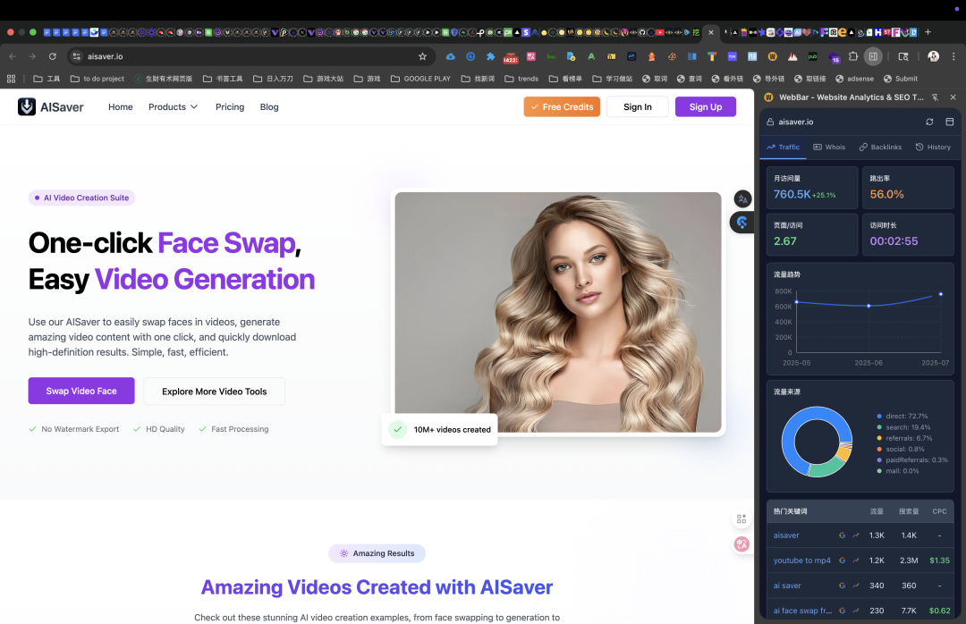Switch to the Traffic tab
The width and height of the screenshot is (966, 624).
[783, 148]
